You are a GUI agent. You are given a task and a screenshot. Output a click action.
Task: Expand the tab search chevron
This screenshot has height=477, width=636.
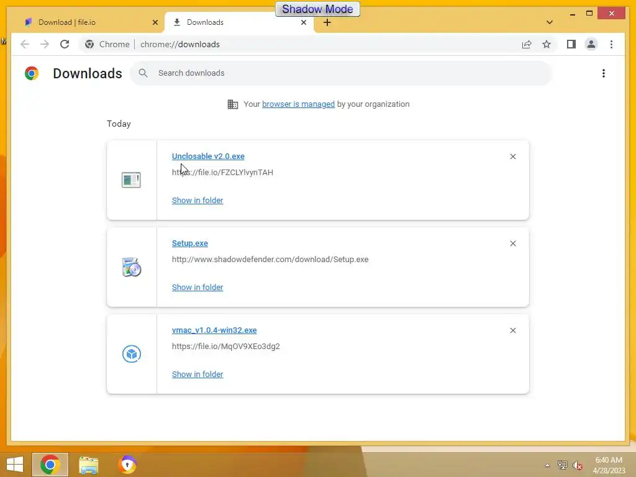(549, 22)
